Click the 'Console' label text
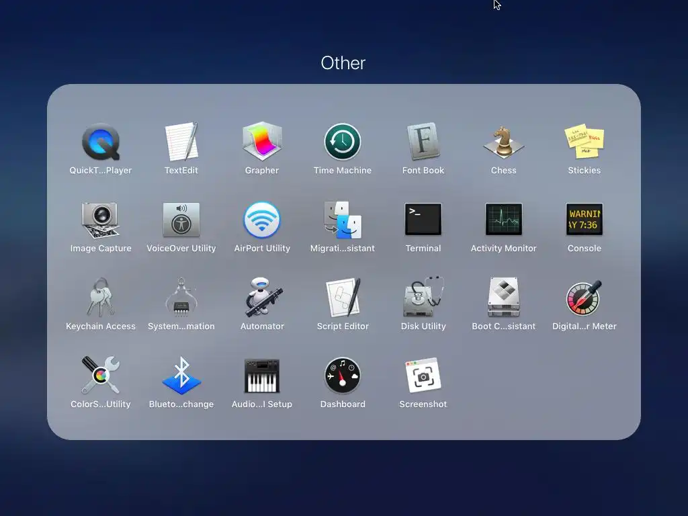688x516 pixels. [x=584, y=249]
